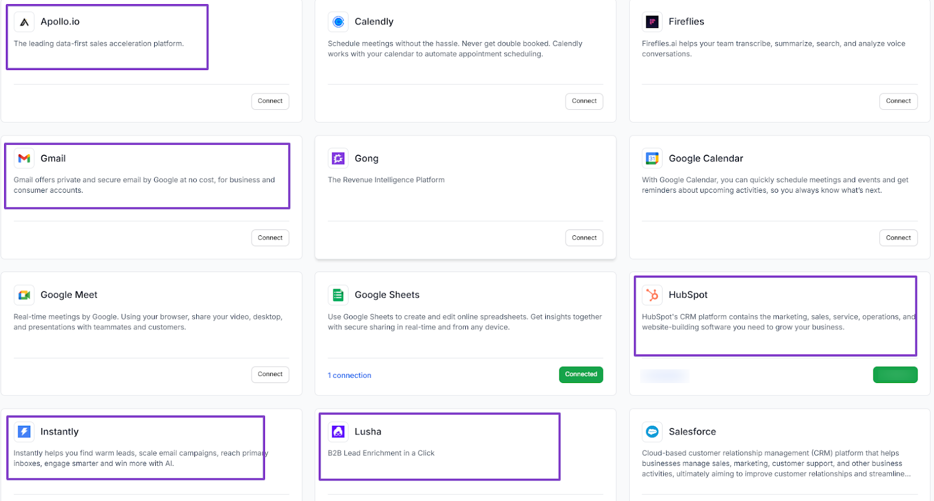Click the Salesforce Cloud-based CRM description
The image size is (934, 501).
tap(776, 464)
